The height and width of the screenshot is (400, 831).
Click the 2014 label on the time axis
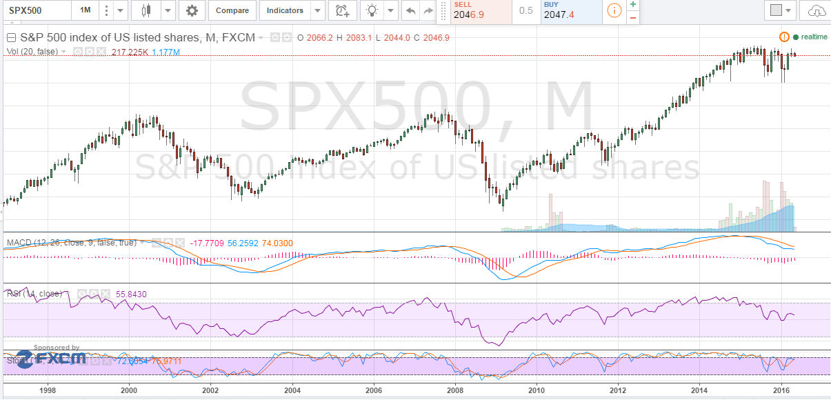[x=699, y=390]
